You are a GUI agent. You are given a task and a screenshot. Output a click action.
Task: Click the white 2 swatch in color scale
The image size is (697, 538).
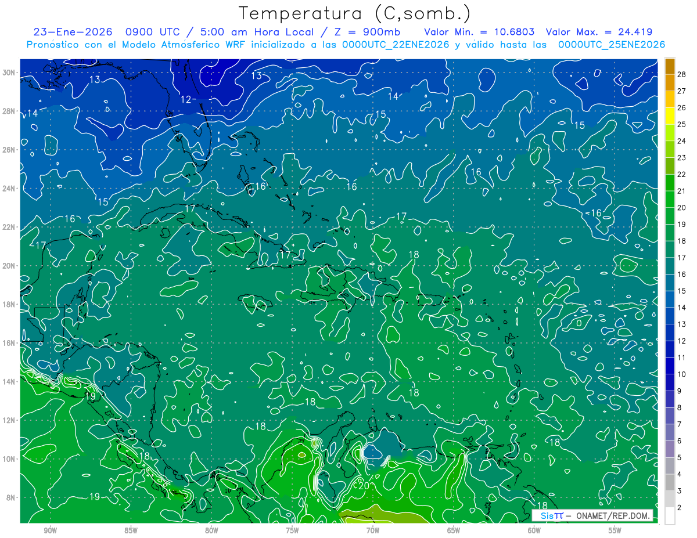[x=670, y=515]
